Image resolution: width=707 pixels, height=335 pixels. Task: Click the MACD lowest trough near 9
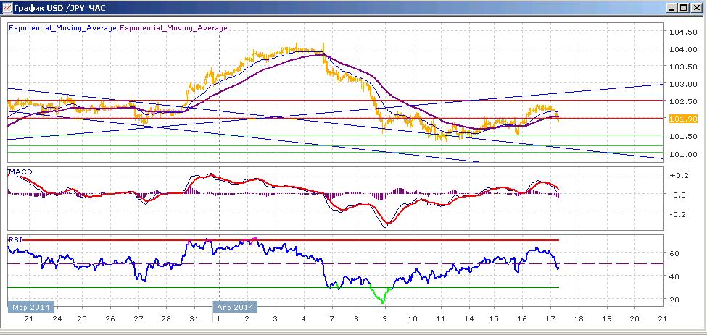(386, 226)
